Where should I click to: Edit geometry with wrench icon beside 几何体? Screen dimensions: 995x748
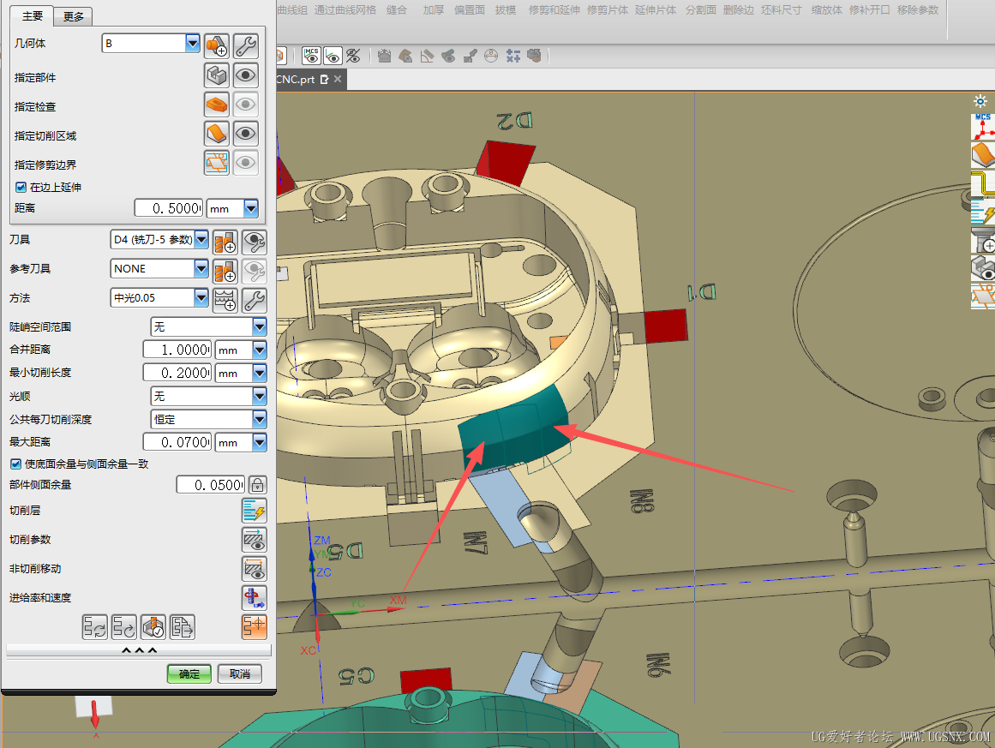coord(246,45)
